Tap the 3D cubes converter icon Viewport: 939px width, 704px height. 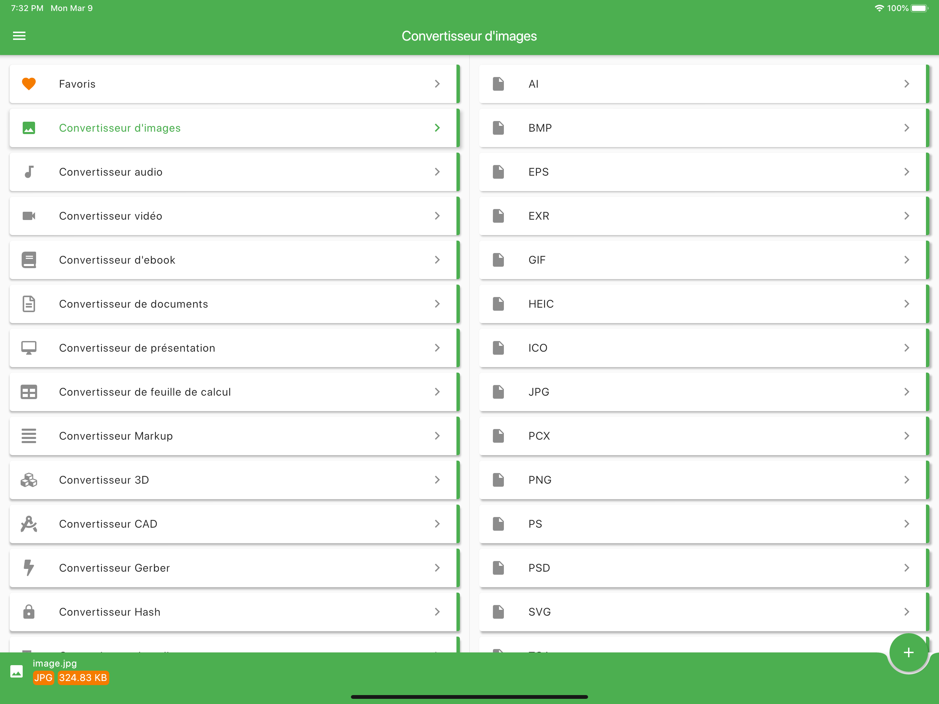[29, 480]
